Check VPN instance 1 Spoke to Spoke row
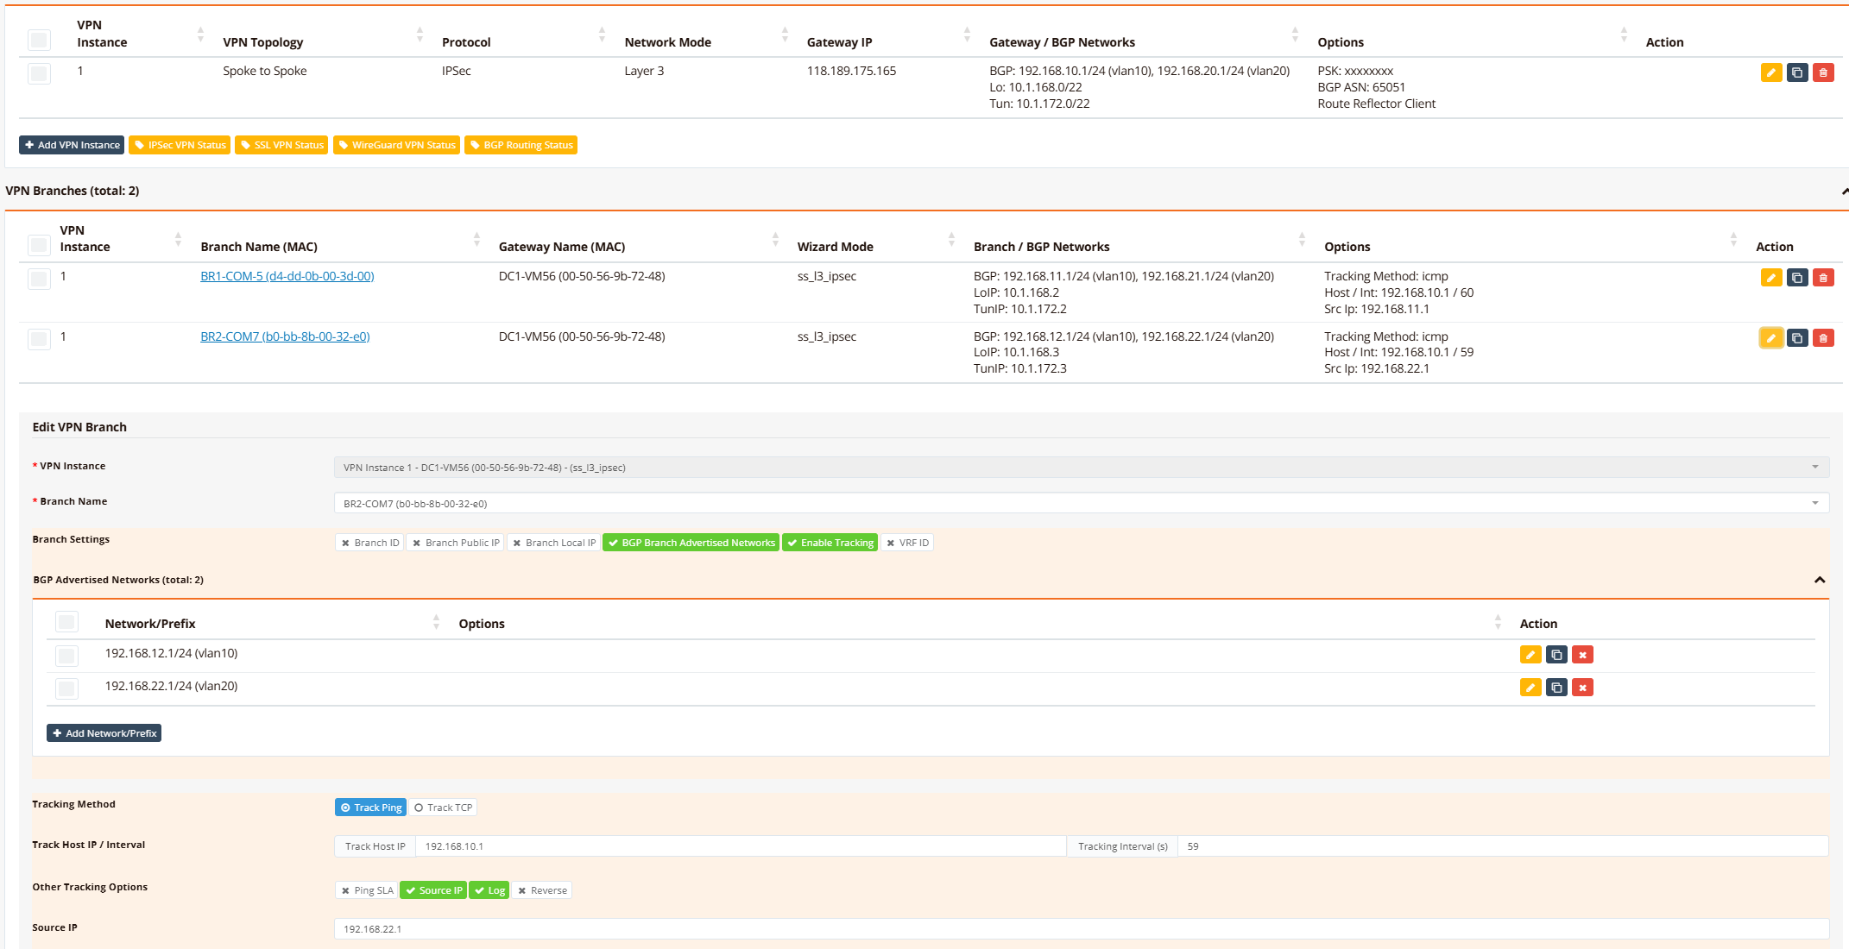 (x=39, y=73)
